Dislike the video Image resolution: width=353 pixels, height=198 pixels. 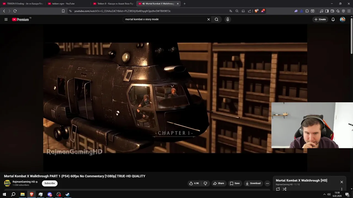click(x=205, y=183)
